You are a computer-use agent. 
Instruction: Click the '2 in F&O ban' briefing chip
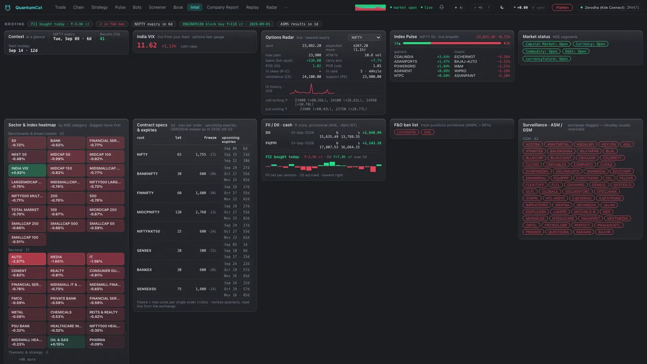coord(112,24)
